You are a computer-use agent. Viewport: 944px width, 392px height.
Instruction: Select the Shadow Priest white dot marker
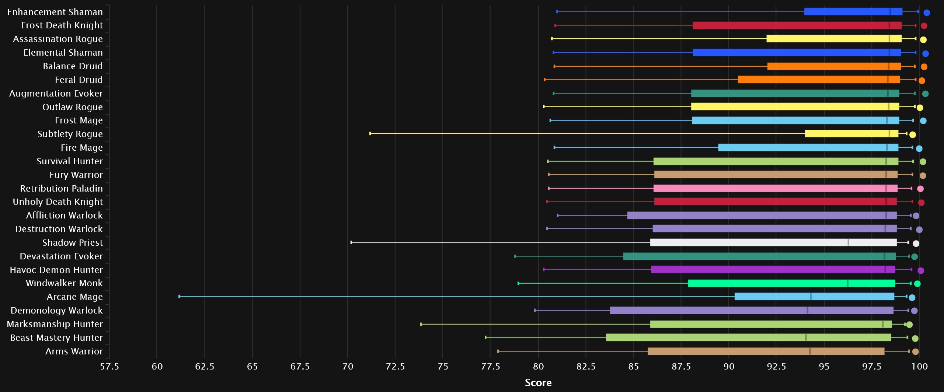coord(916,244)
